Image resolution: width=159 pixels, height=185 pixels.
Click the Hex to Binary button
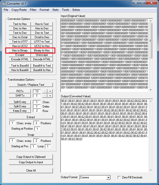click(20, 51)
